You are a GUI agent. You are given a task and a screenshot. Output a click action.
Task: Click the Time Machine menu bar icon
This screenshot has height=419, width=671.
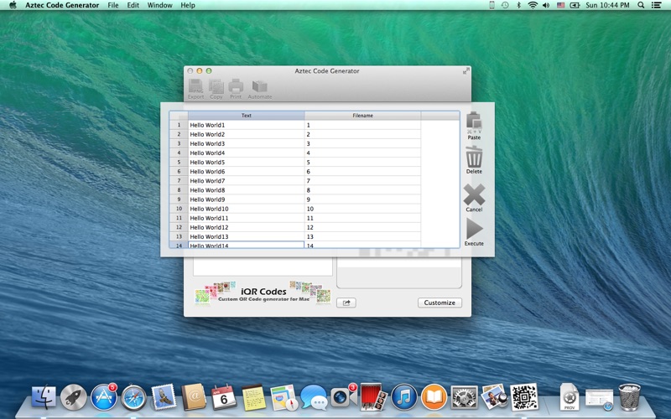(x=505, y=5)
